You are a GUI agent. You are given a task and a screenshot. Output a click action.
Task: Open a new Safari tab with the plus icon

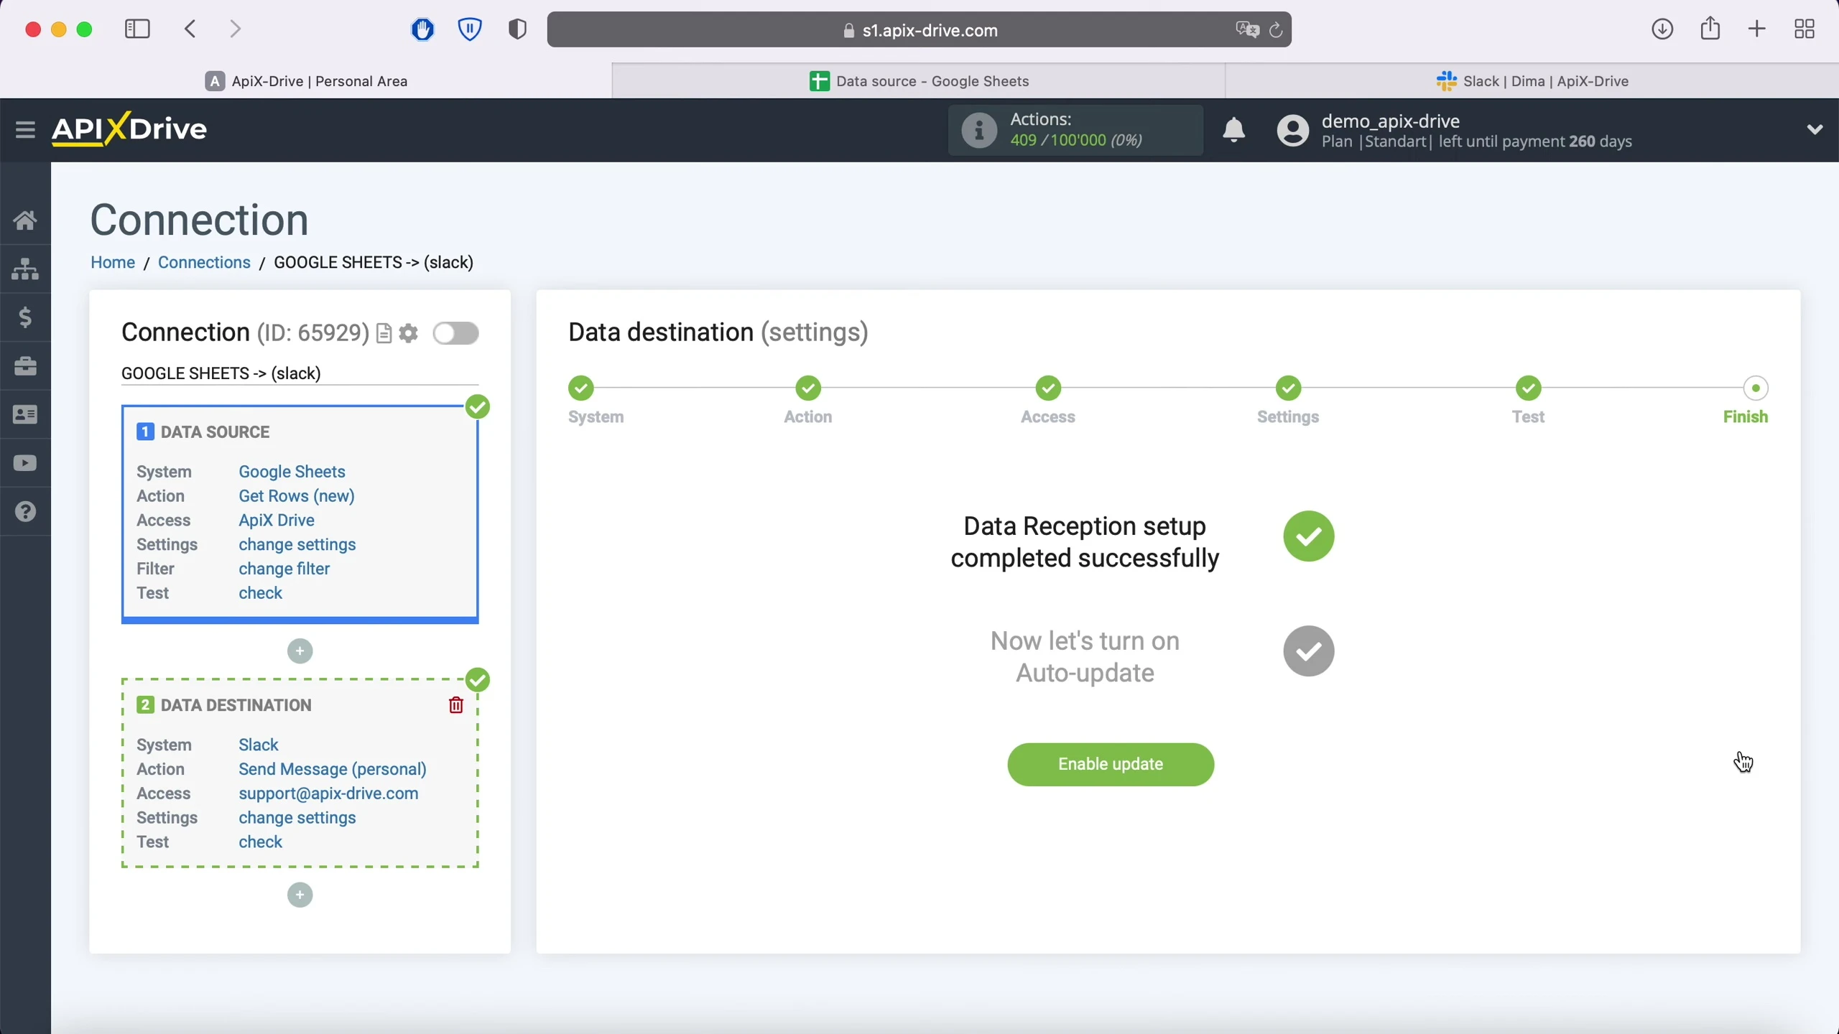[x=1757, y=29]
